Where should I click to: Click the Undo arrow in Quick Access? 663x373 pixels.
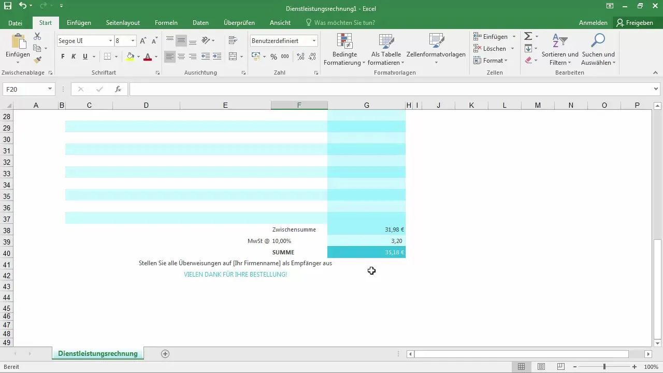22,6
